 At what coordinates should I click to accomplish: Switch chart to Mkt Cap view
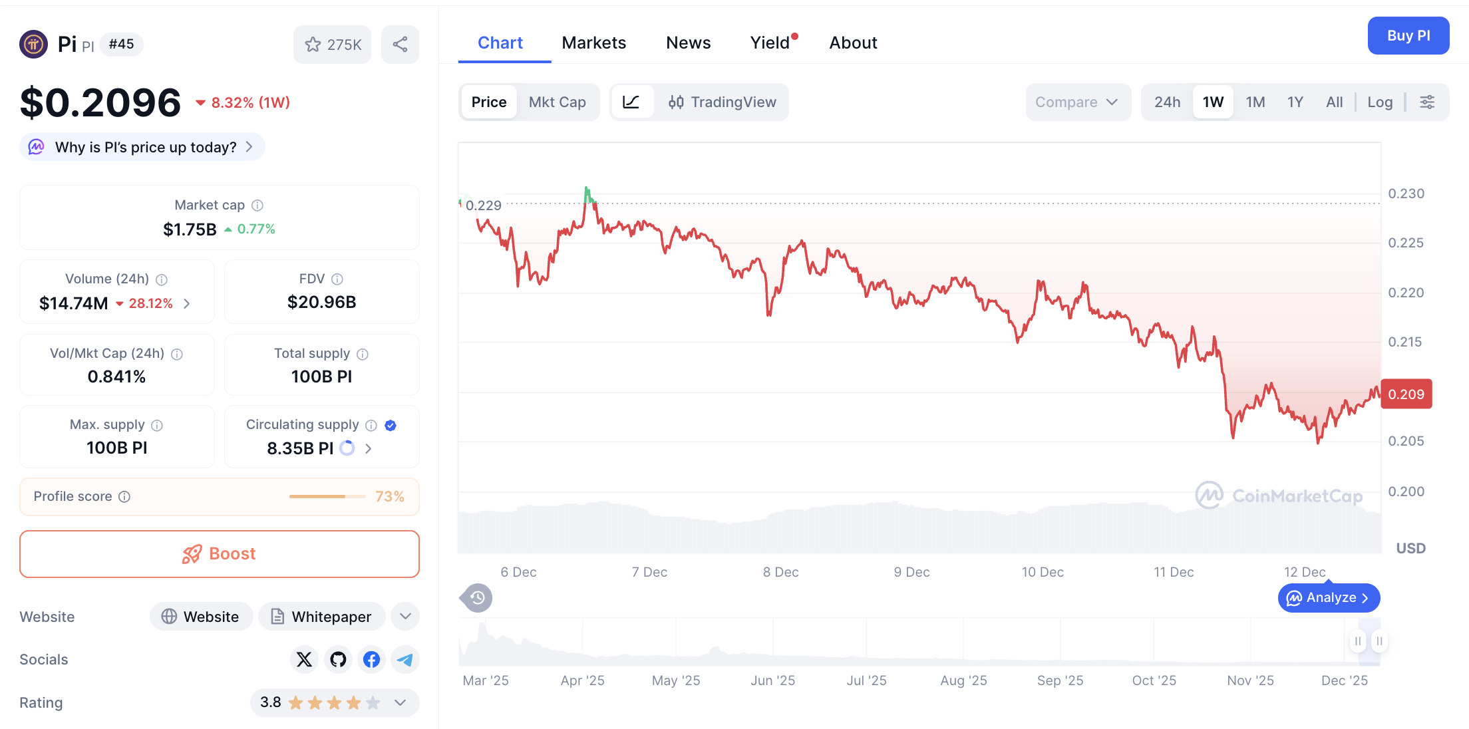[558, 102]
